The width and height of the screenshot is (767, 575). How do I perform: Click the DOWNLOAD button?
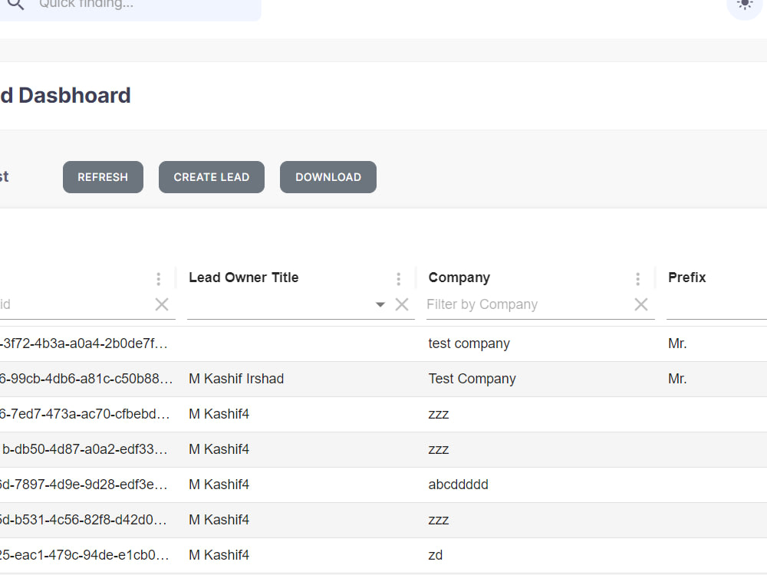tap(328, 177)
